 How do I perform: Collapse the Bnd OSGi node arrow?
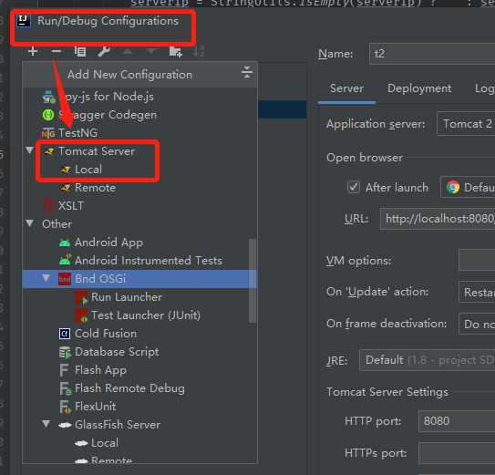tap(46, 278)
